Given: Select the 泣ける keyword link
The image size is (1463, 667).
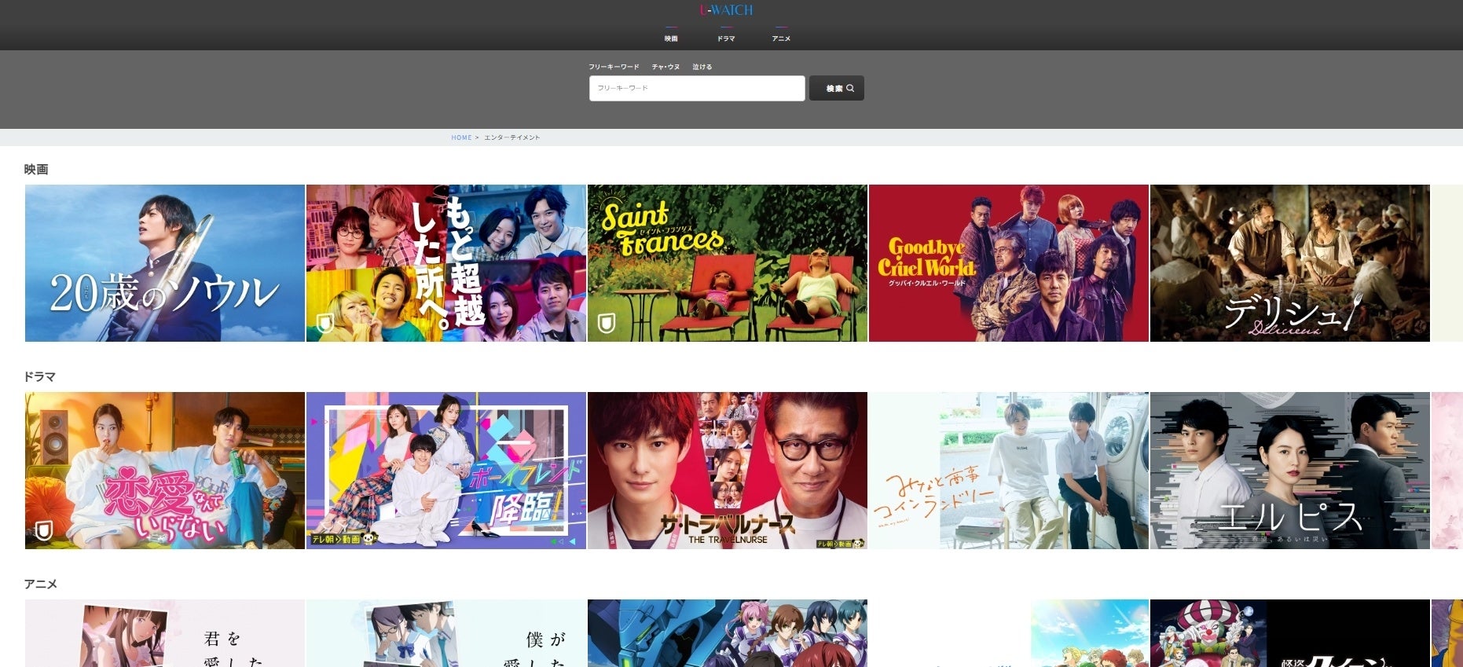Looking at the screenshot, I should (x=702, y=67).
